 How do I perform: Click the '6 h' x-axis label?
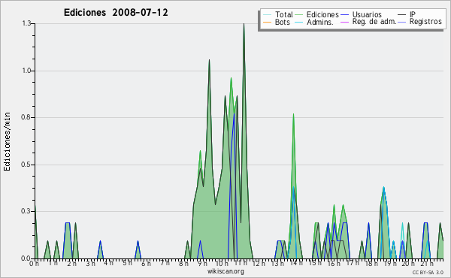[146, 264]
